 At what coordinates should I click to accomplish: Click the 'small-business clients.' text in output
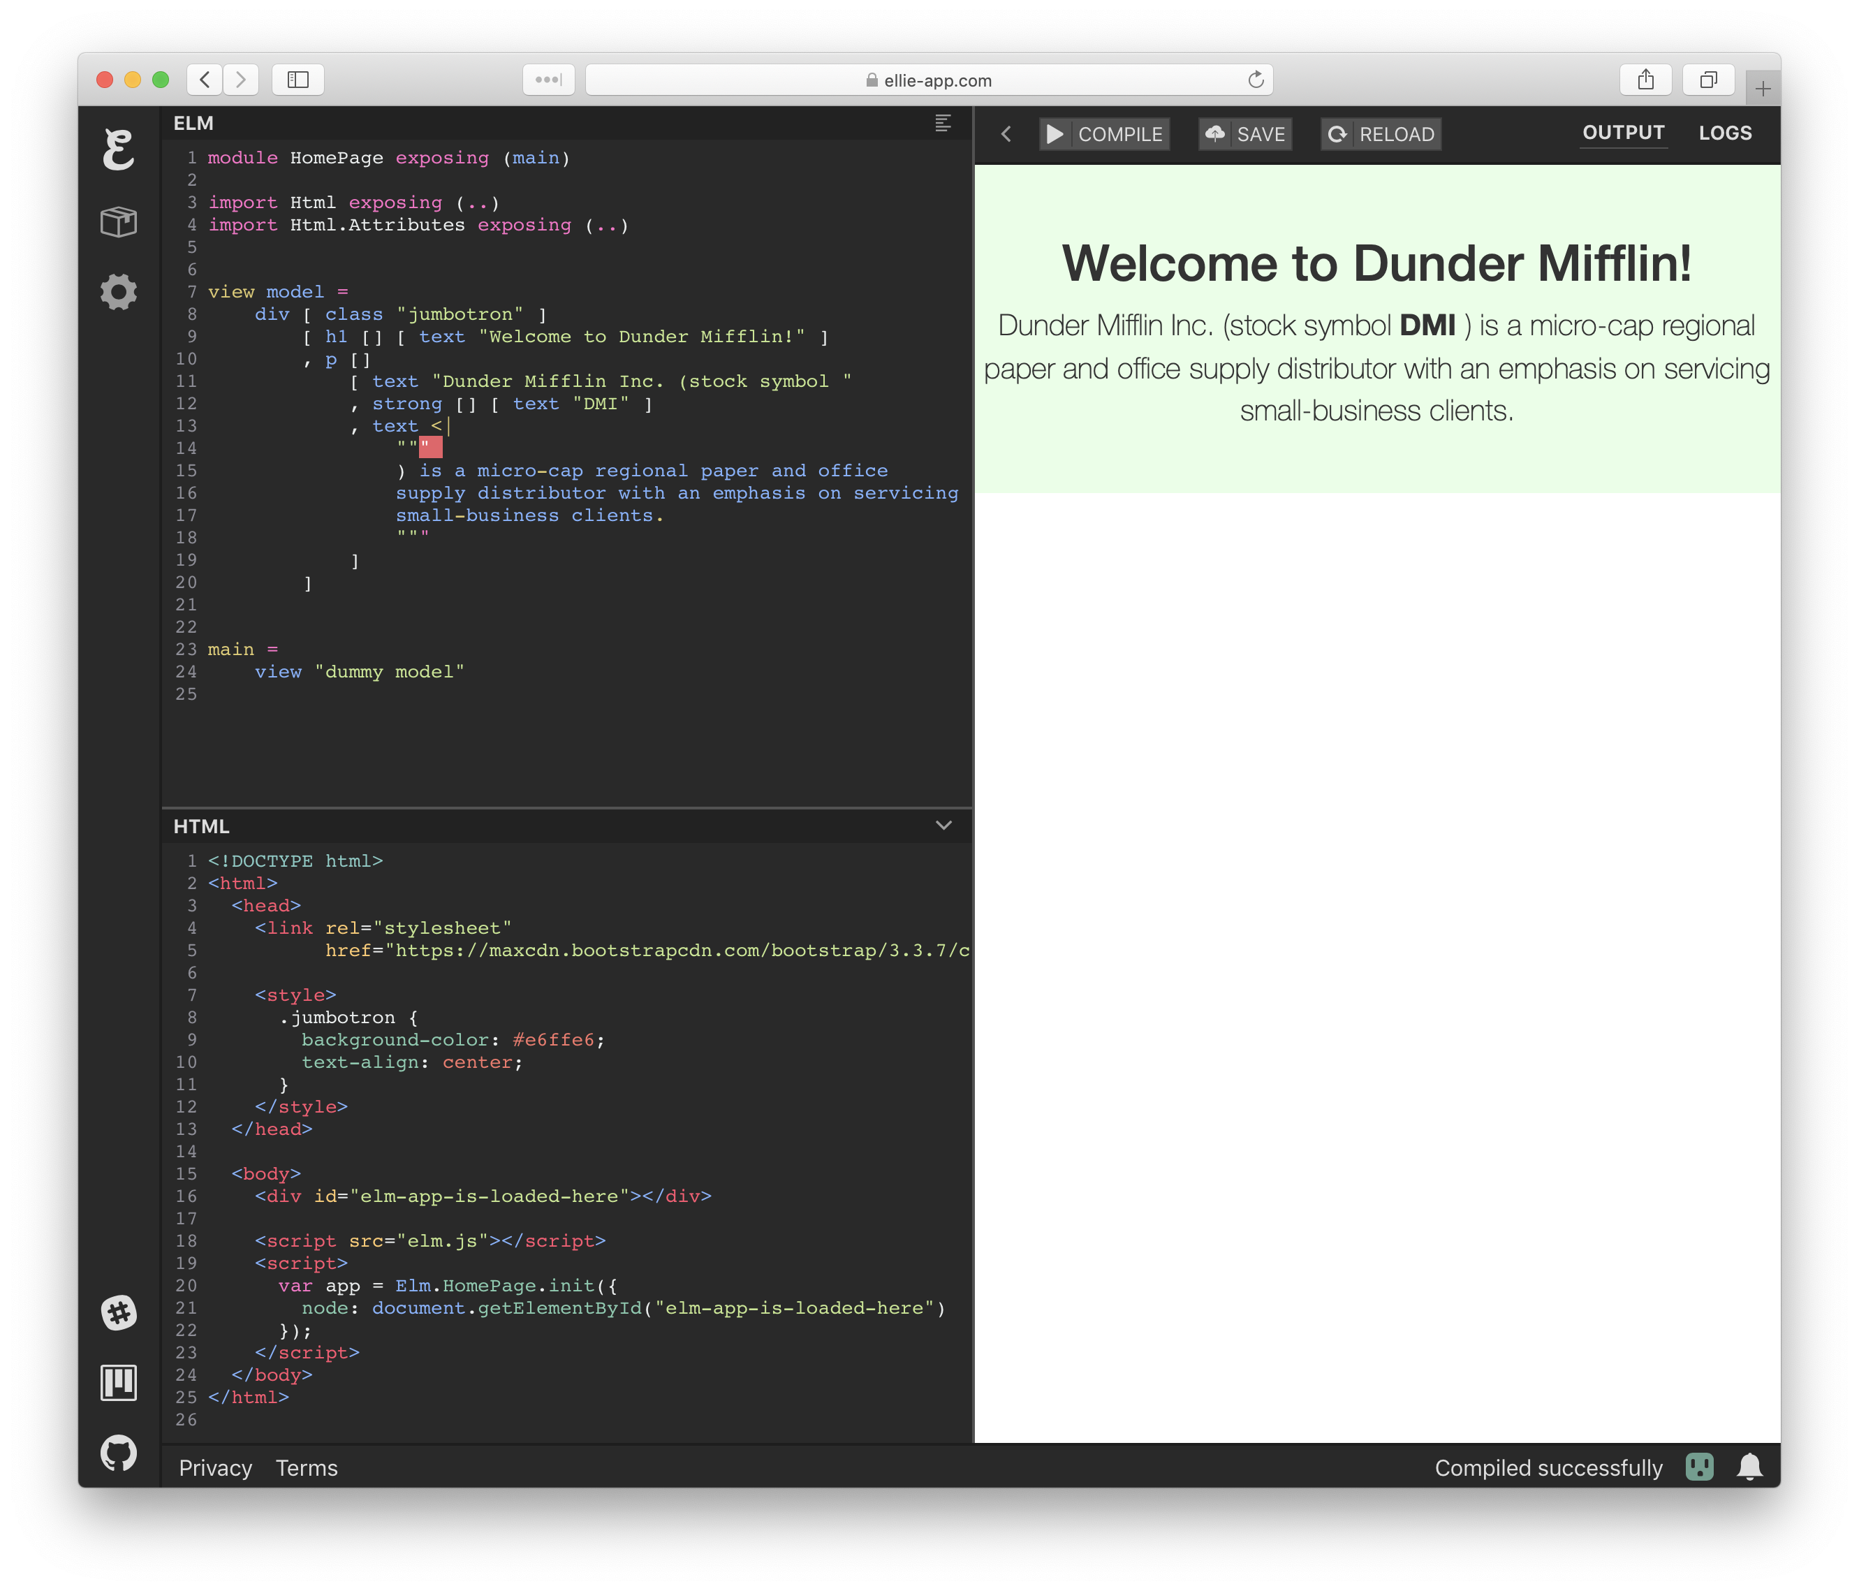tap(1376, 411)
